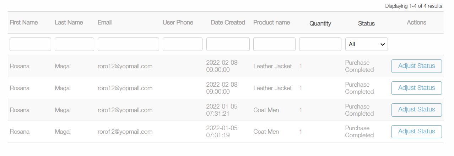Sort by User Phone column header

(178, 23)
